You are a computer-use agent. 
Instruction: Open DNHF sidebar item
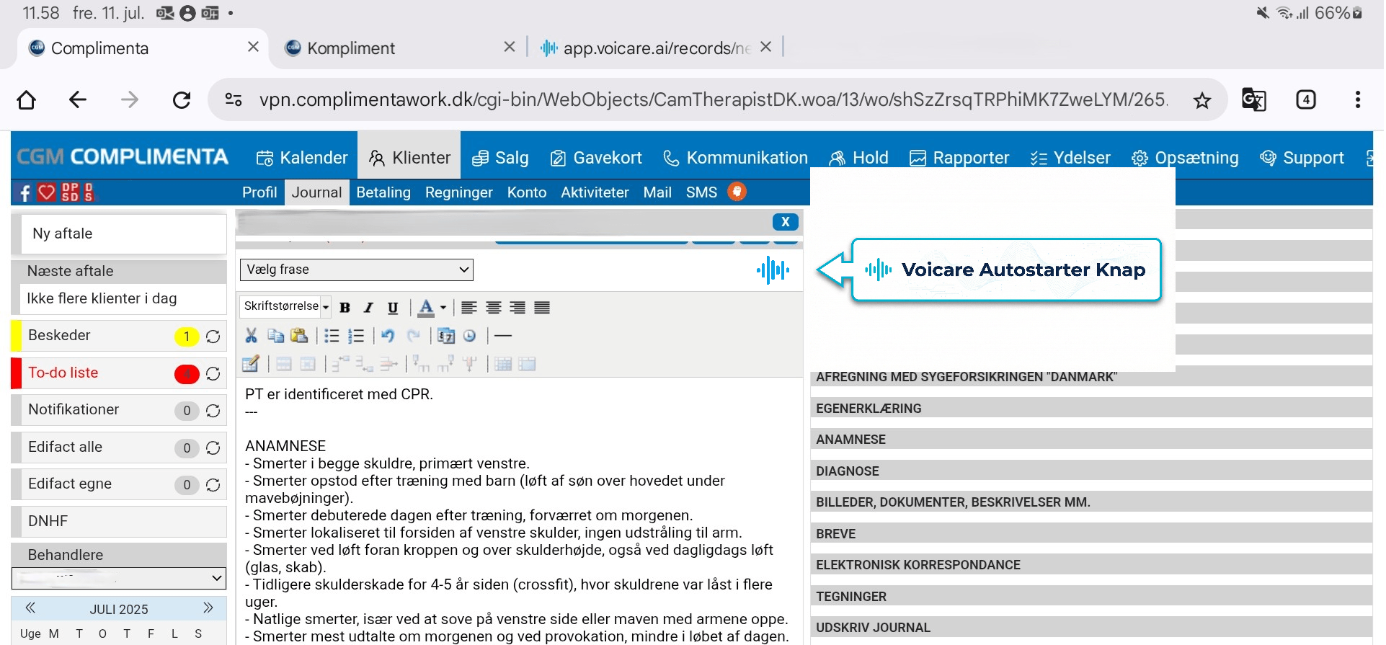click(119, 521)
